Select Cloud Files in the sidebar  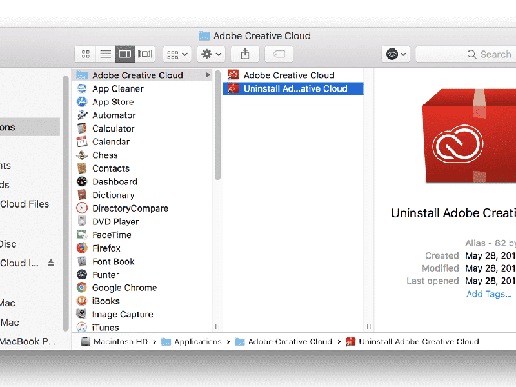pyautogui.click(x=25, y=204)
